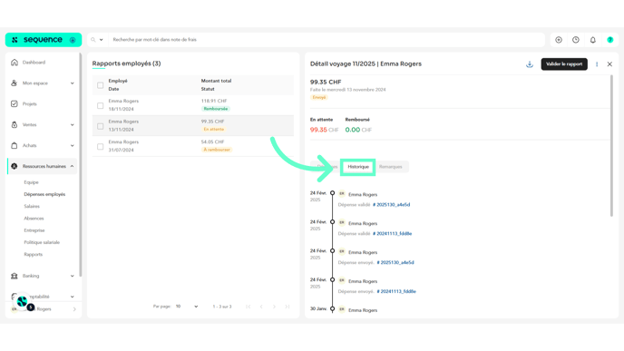Click the Remboursée status badge

(x=216, y=109)
